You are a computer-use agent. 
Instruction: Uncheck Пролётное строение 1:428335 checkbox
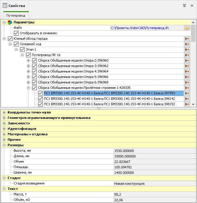click(35, 88)
